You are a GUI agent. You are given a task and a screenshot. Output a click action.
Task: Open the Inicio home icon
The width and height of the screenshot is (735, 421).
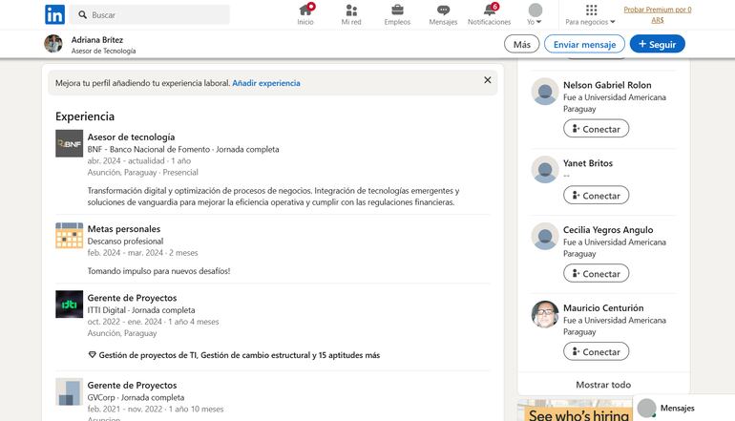305,11
